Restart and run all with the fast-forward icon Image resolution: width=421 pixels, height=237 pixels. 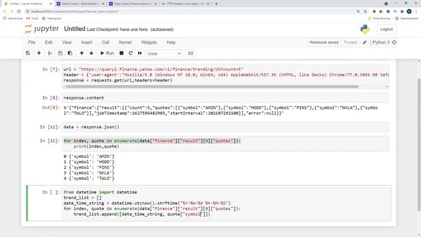(x=140, y=53)
